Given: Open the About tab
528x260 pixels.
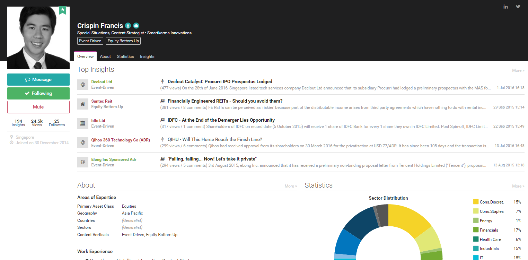Looking at the screenshot, I should pyautogui.click(x=105, y=57).
